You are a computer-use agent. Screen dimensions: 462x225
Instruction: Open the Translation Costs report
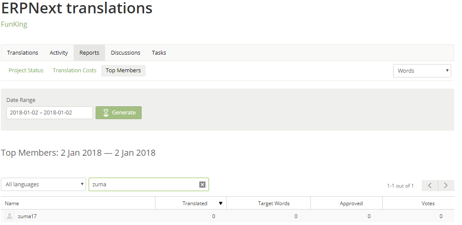click(x=74, y=71)
